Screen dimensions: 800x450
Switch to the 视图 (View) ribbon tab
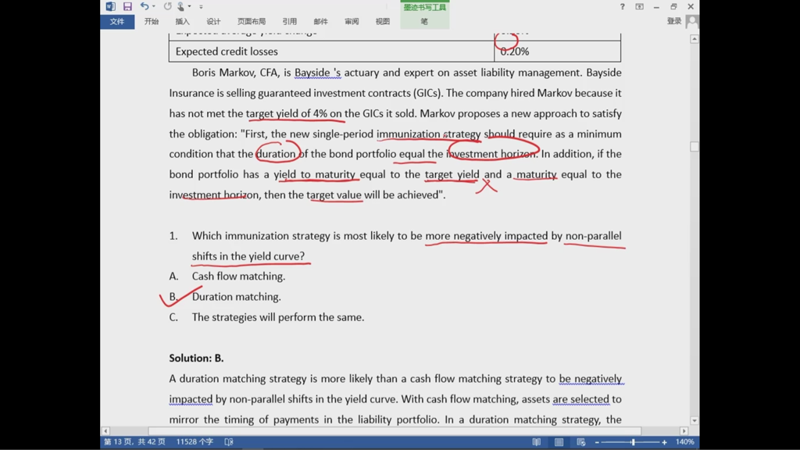tap(383, 21)
